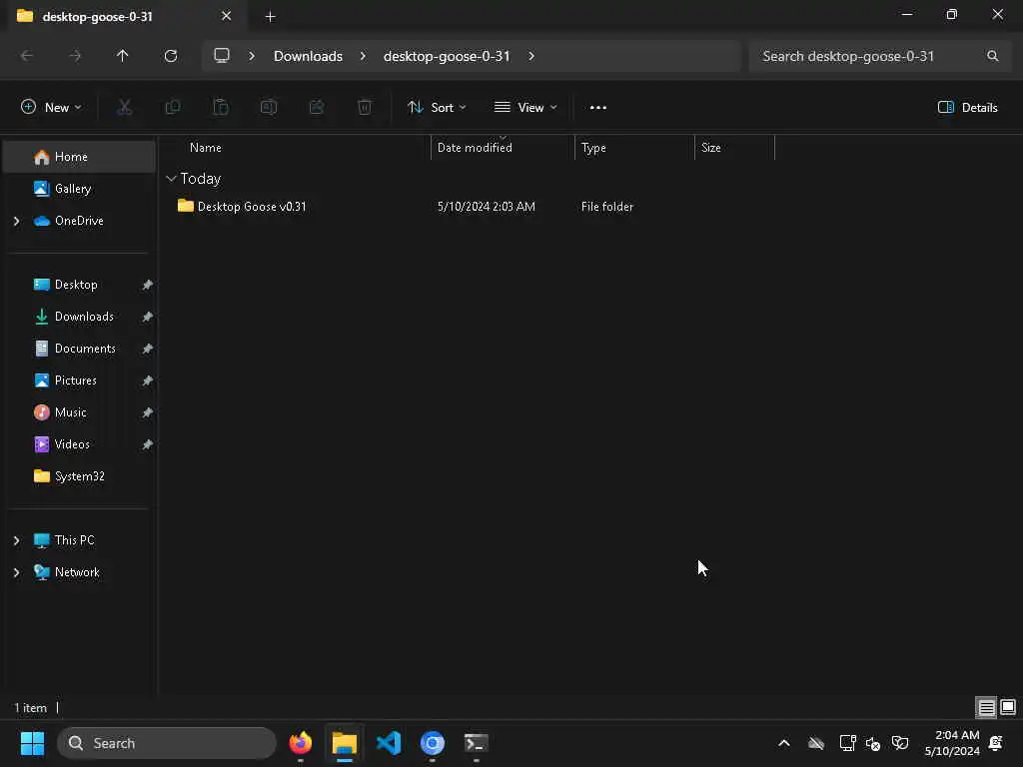This screenshot has width=1023, height=767.
Task: Click the Rename toolbar icon
Action: point(269,107)
